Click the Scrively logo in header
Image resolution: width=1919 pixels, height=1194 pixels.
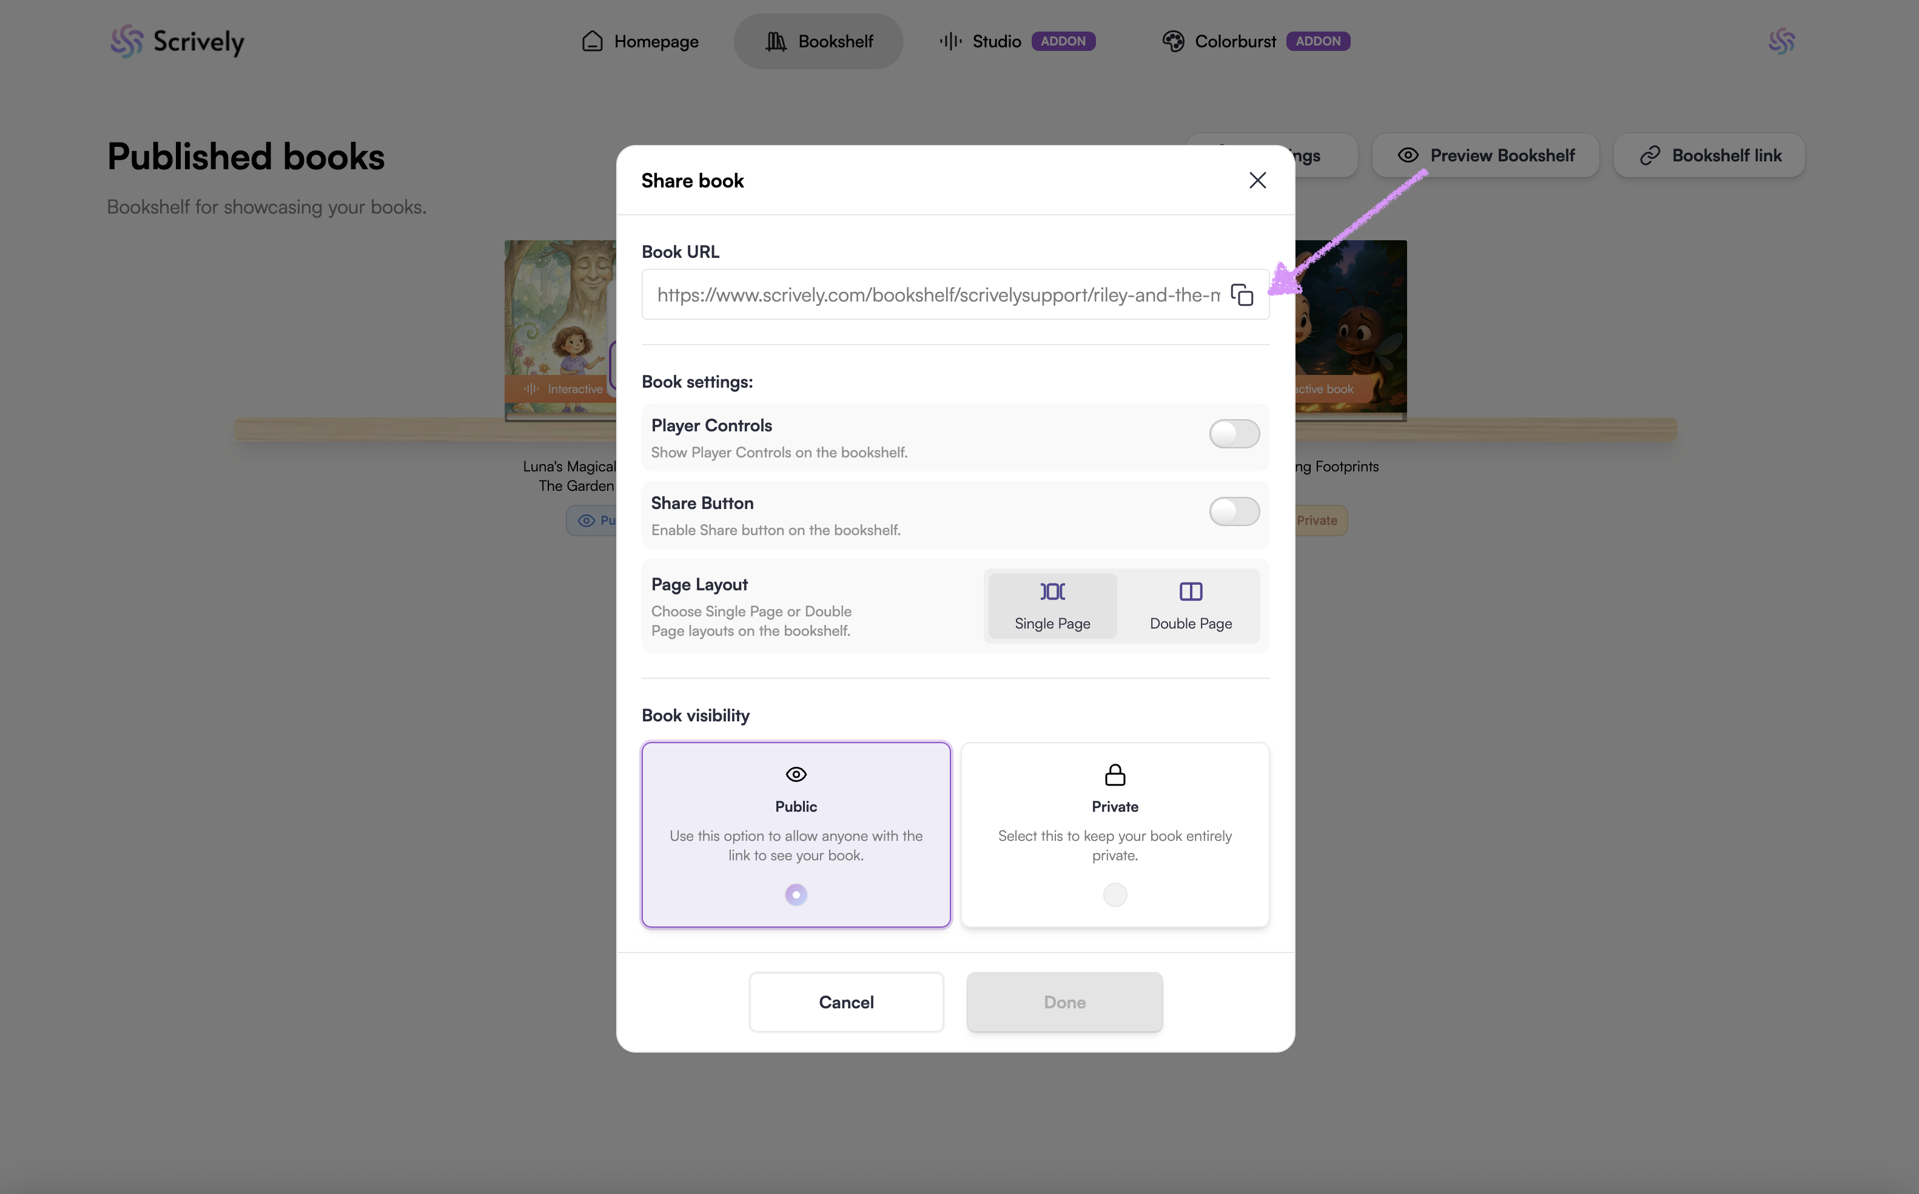177,41
